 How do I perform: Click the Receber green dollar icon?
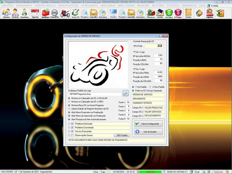(x=169, y=13)
